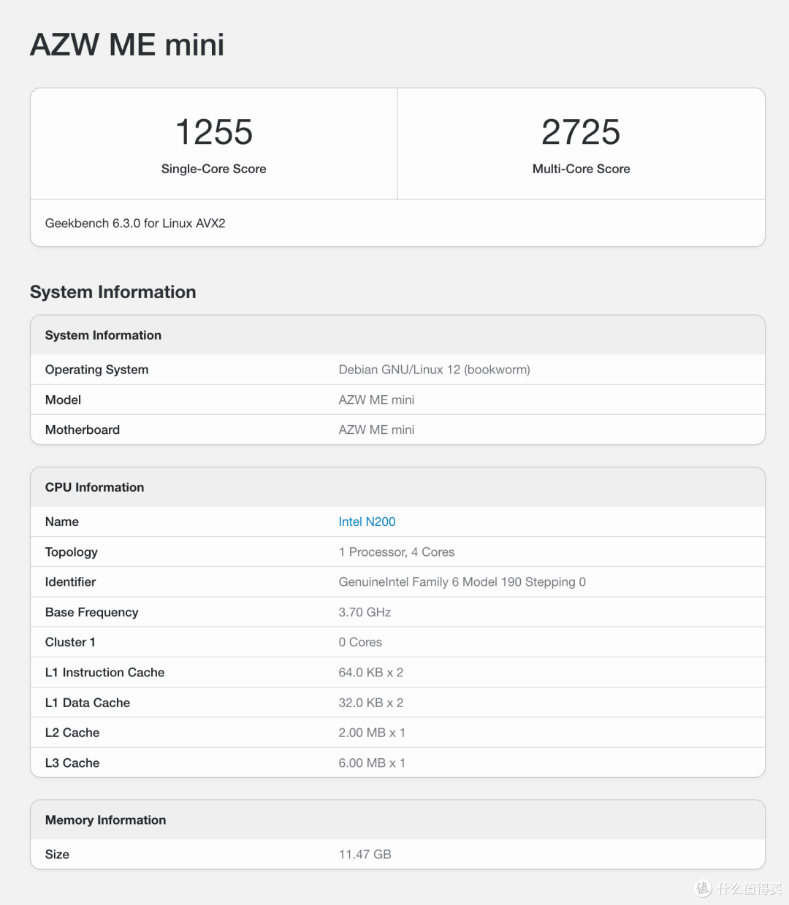Click the L2 Cache row label
Image resolution: width=789 pixels, height=905 pixels.
72,733
